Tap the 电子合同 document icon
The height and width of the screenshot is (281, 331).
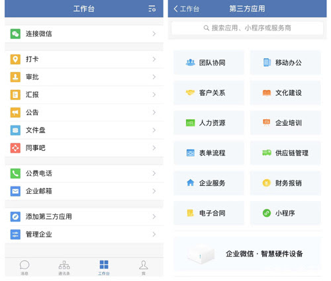click(190, 213)
